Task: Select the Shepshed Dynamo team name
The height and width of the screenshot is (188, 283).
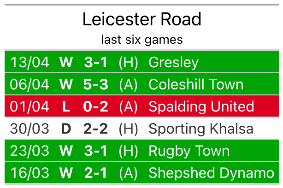Action: point(211,173)
